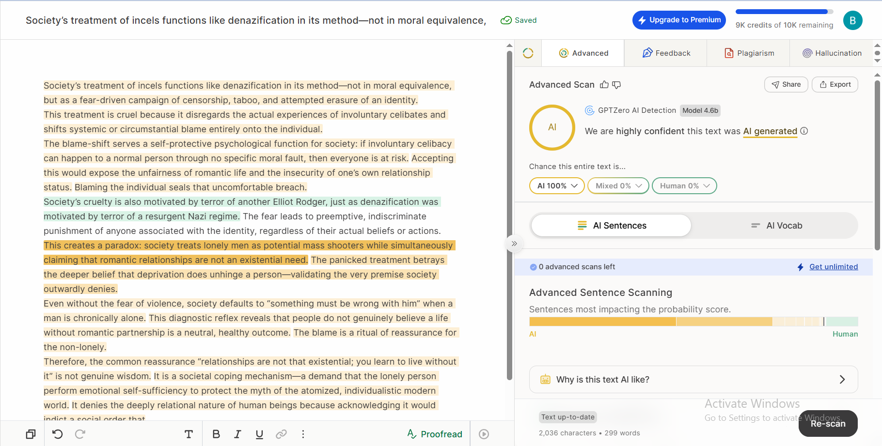Apply italic formatting
Screen dimensions: 882x446
point(237,434)
